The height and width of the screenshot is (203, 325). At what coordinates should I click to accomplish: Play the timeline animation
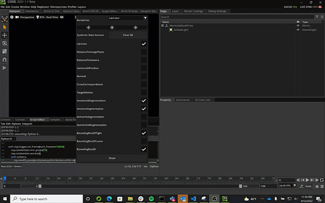point(307,180)
